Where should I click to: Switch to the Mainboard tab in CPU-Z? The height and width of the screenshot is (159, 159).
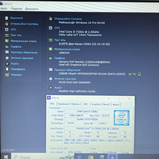pyautogui.click(x=63, y=104)
